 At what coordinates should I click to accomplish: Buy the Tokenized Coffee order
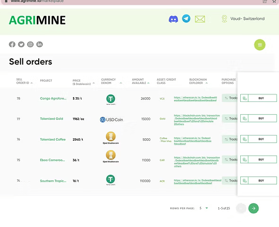(261, 139)
